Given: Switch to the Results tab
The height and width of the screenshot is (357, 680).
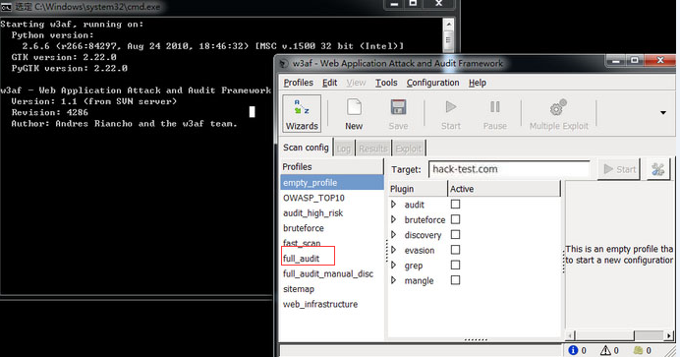Looking at the screenshot, I should [x=373, y=149].
